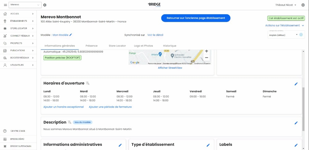Click Ajouter une période de fermeture

110,107
